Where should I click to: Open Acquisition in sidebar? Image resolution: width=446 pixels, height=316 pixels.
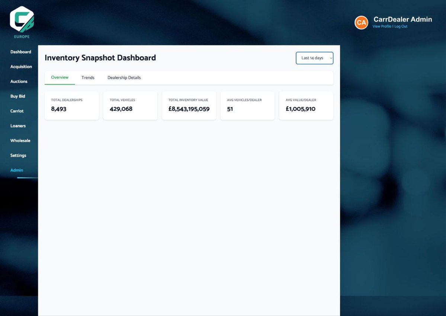point(21,67)
